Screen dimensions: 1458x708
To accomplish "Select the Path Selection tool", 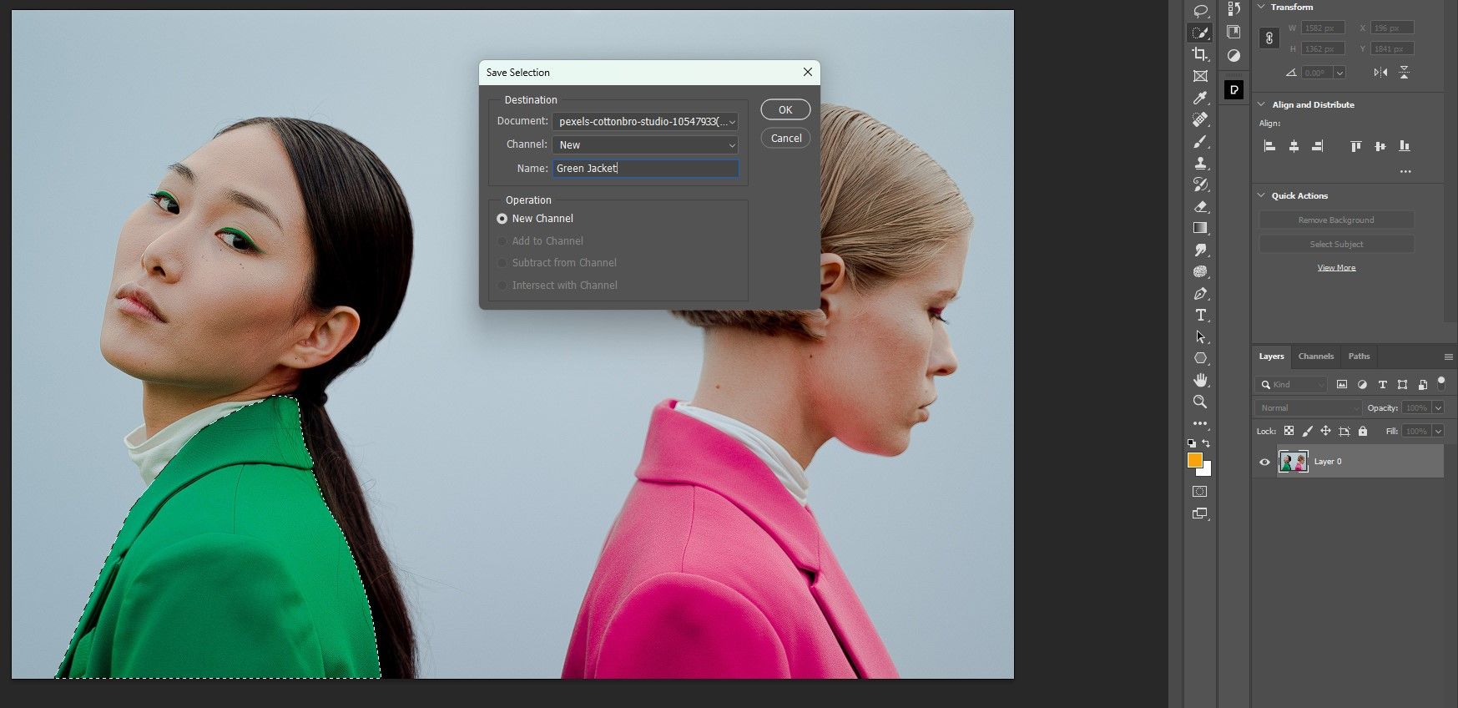I will [x=1200, y=336].
